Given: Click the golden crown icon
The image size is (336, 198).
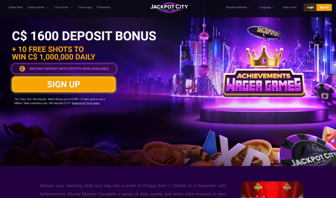Looking at the screenshot, I should pos(264,57).
